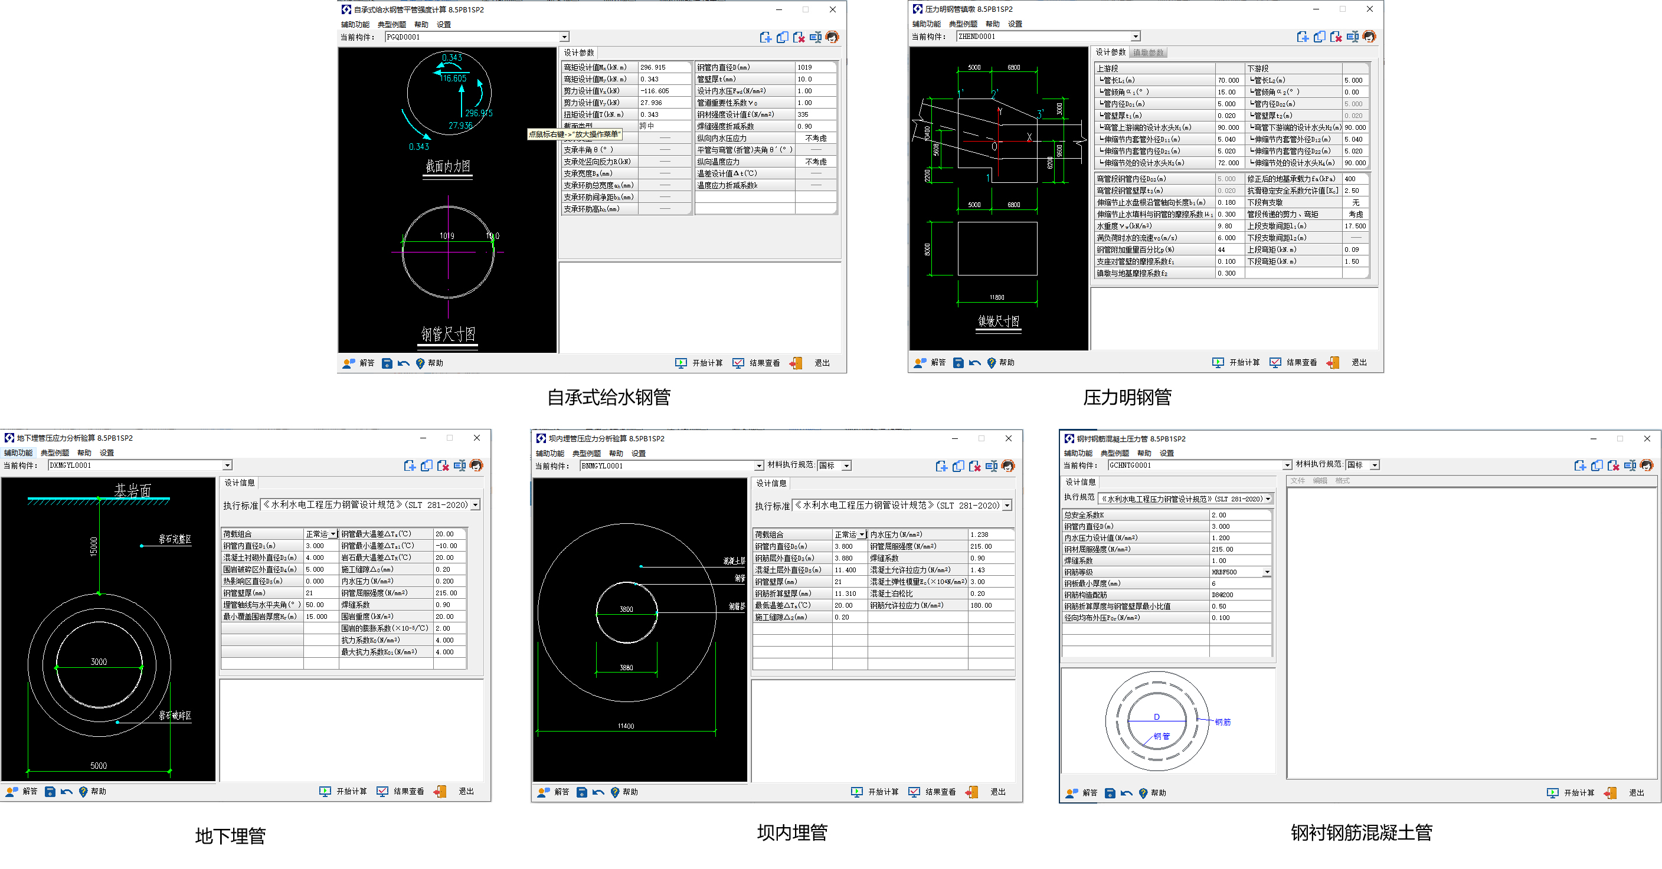Click undo arrow icon in 压力明钢管镇墩 window
This screenshot has width=1662, height=869.
975,363
